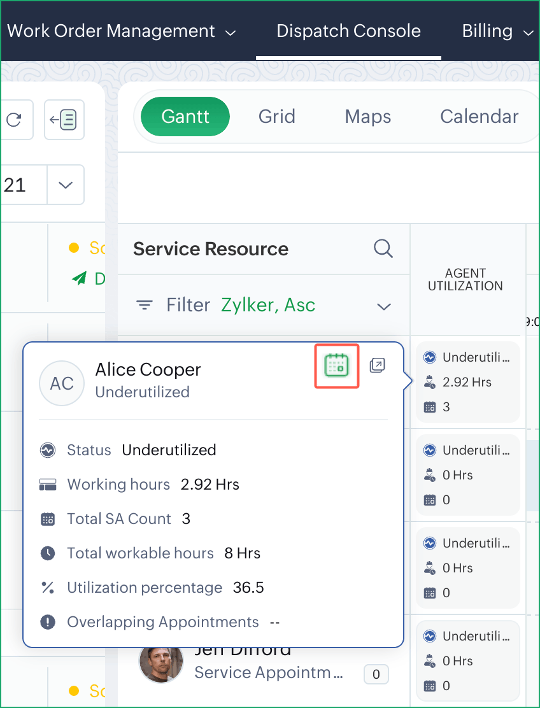This screenshot has width=540, height=708.
Task: Switch to the Grid view tab
Action: pyautogui.click(x=276, y=117)
